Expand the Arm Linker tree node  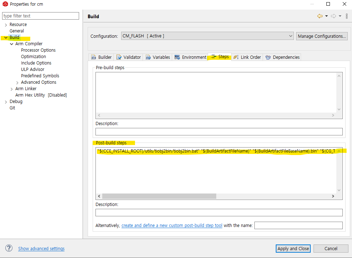point(12,89)
